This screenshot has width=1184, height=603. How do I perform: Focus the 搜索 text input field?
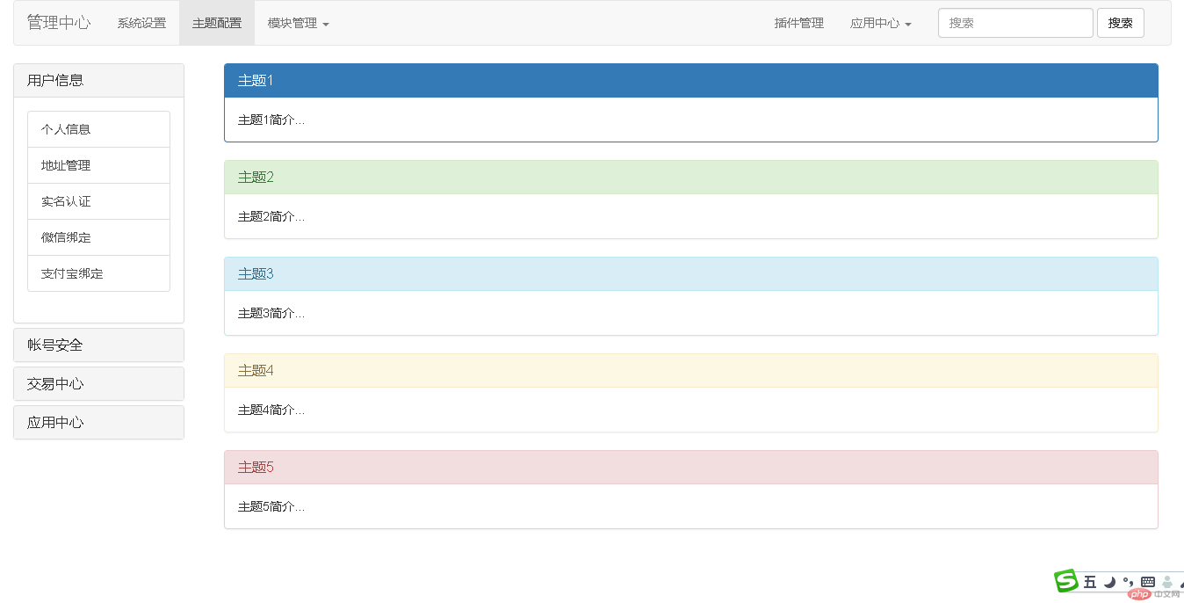click(x=1015, y=23)
